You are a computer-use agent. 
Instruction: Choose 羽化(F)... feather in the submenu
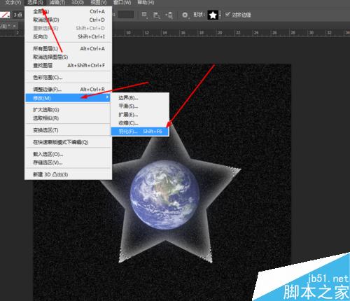[140, 132]
